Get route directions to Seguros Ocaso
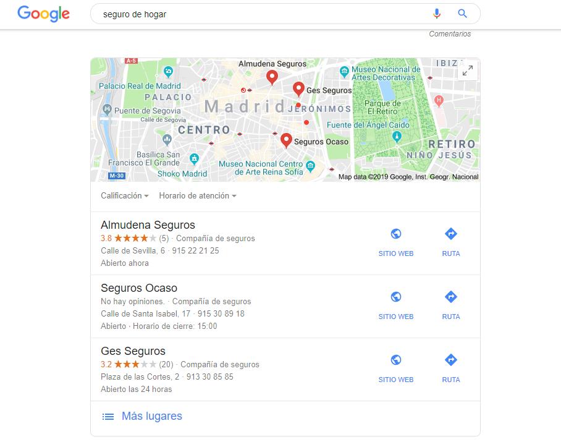Screen dimensions: 561x447 [451, 297]
